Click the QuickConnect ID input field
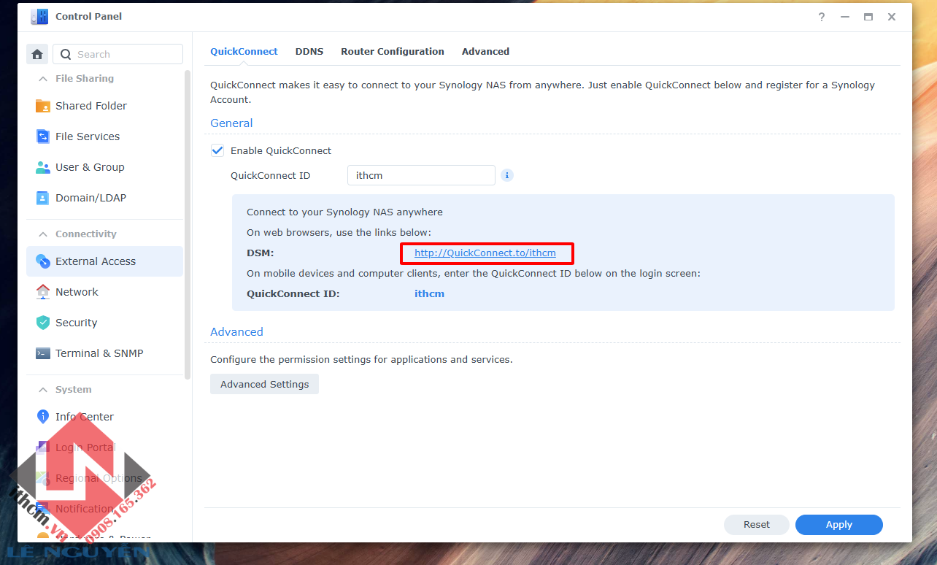Image resolution: width=937 pixels, height=565 pixels. [421, 175]
